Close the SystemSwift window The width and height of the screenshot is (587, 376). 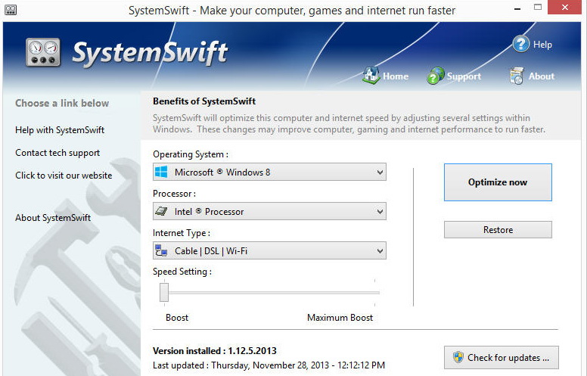(x=565, y=7)
